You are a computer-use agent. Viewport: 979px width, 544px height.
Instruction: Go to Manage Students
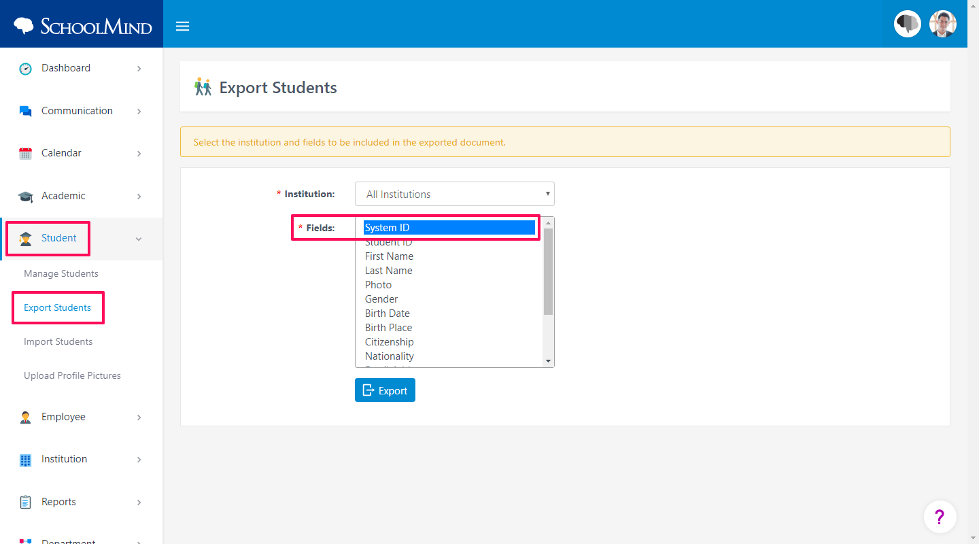[x=61, y=273]
